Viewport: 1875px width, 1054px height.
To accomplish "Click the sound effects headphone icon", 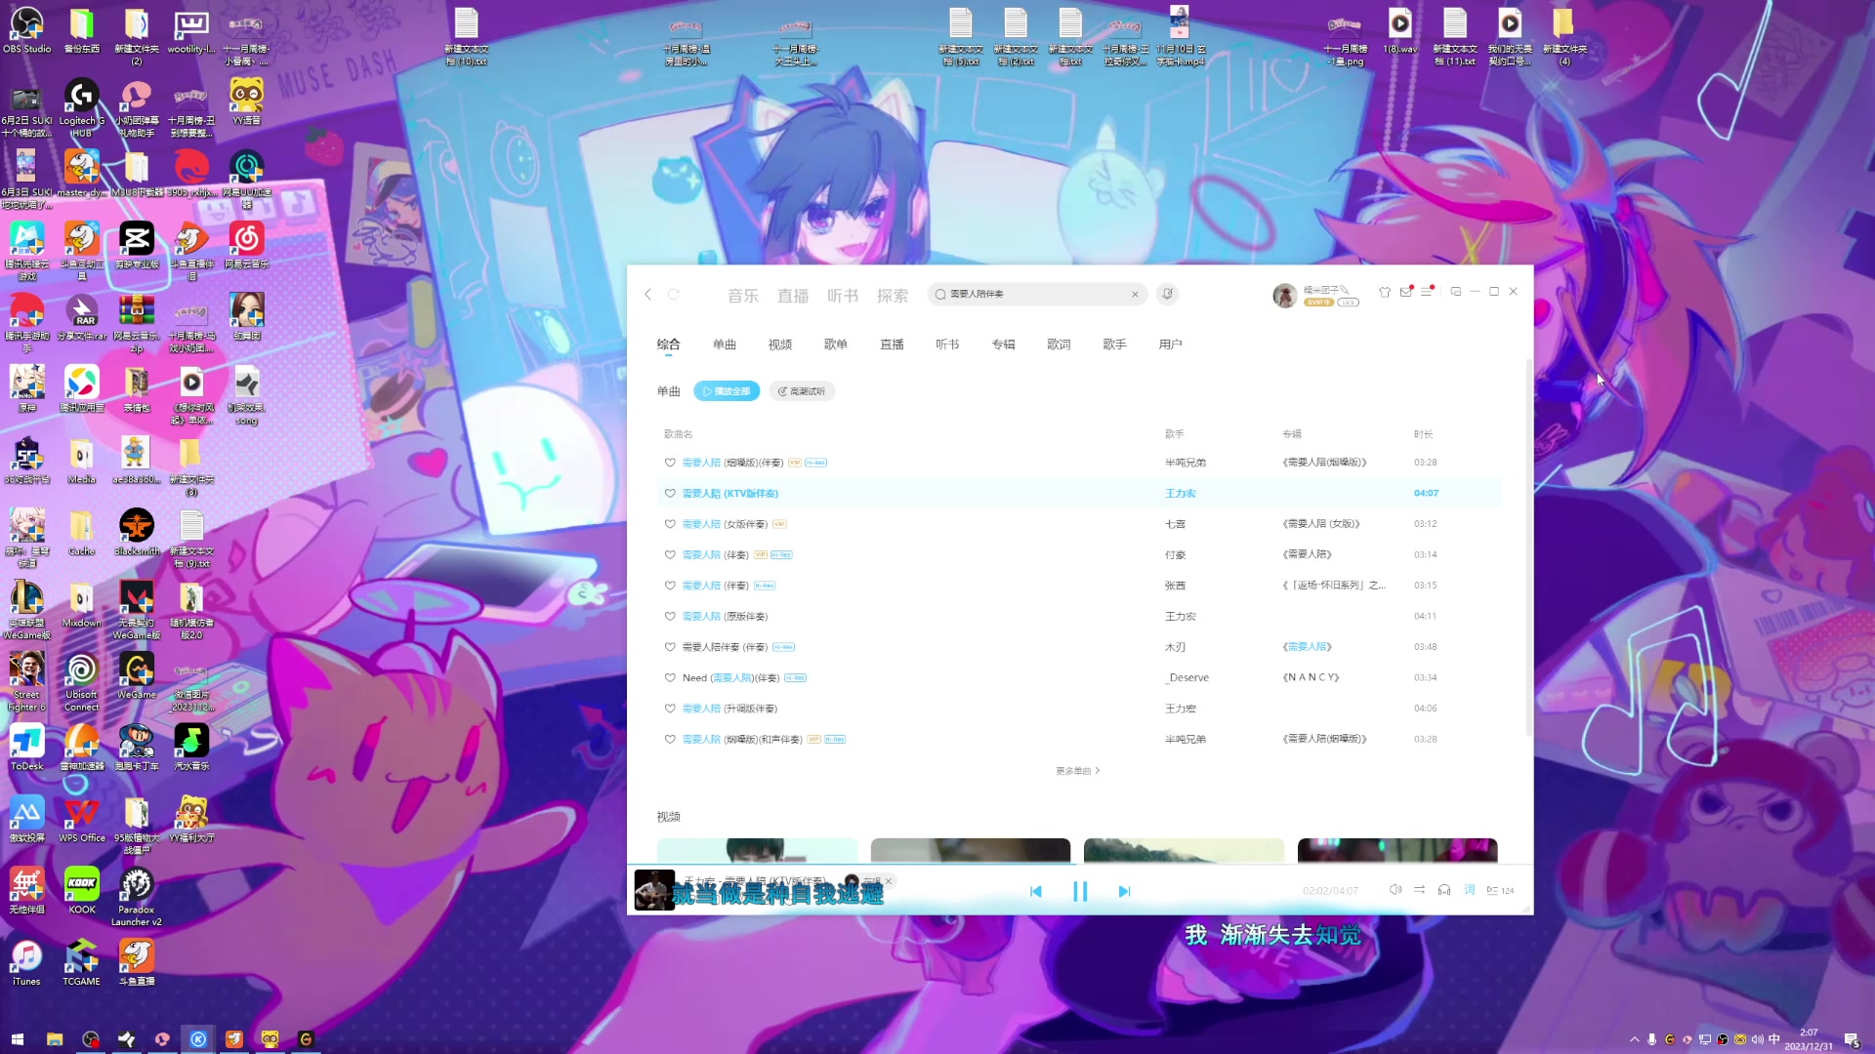I will tap(1444, 890).
